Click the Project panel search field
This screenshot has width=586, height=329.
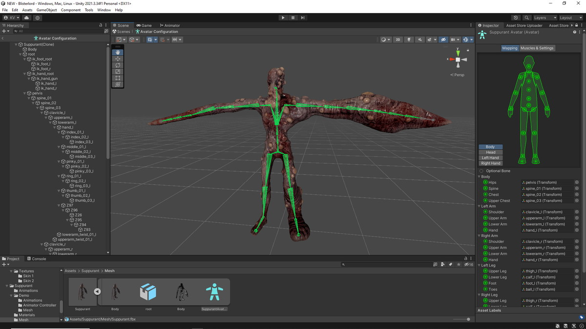(x=386, y=264)
